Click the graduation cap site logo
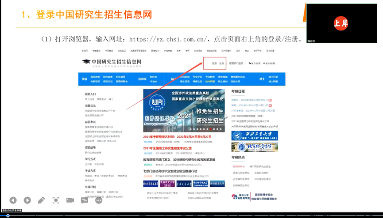The image size is (383, 218). 86,62
